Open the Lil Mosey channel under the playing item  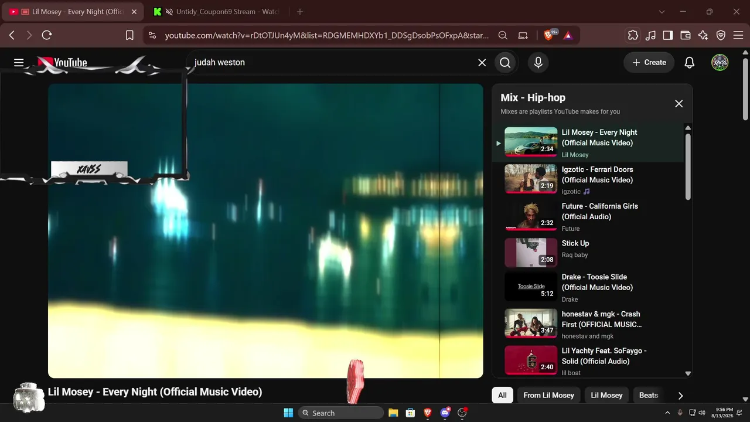575,155
